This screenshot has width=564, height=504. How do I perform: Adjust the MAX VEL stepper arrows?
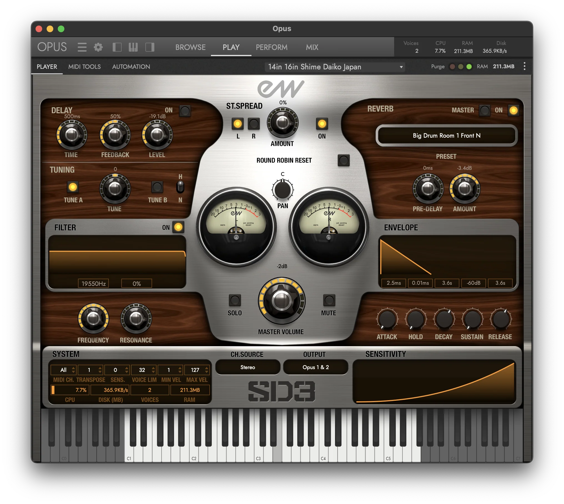[x=207, y=370]
